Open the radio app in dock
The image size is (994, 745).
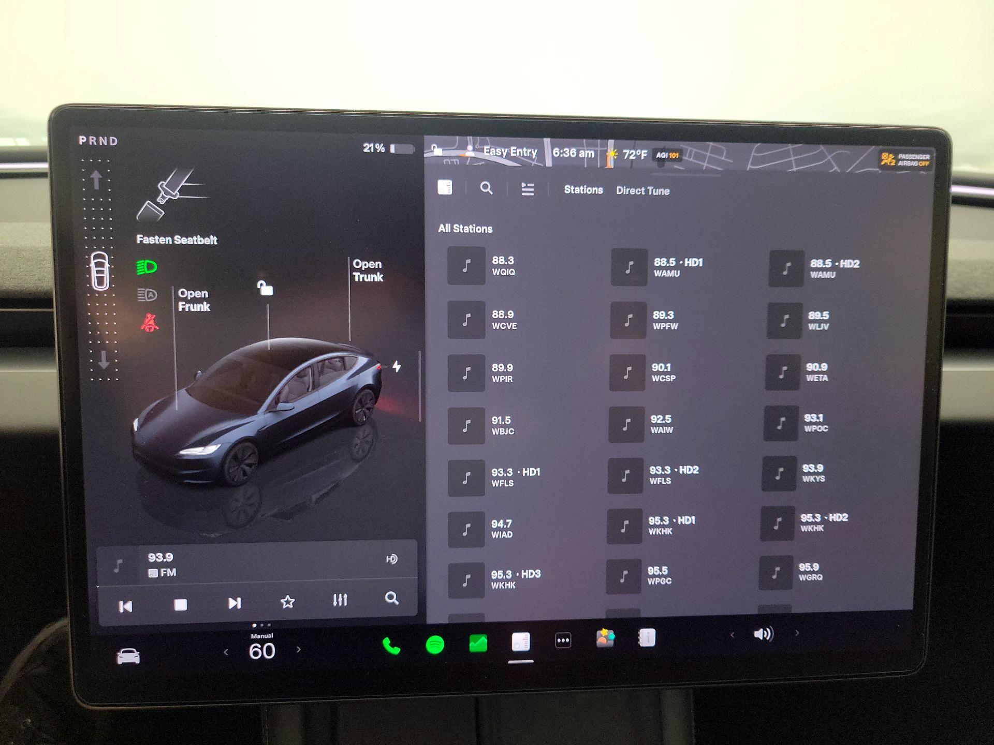521,642
